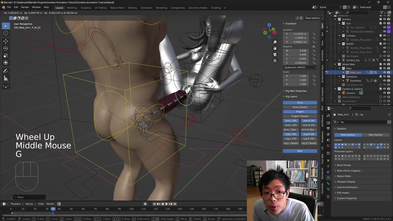
Task: Open the Bone properties tab icon
Action: point(328,183)
